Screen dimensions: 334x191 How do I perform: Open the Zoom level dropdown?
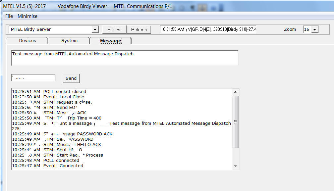click(315, 29)
